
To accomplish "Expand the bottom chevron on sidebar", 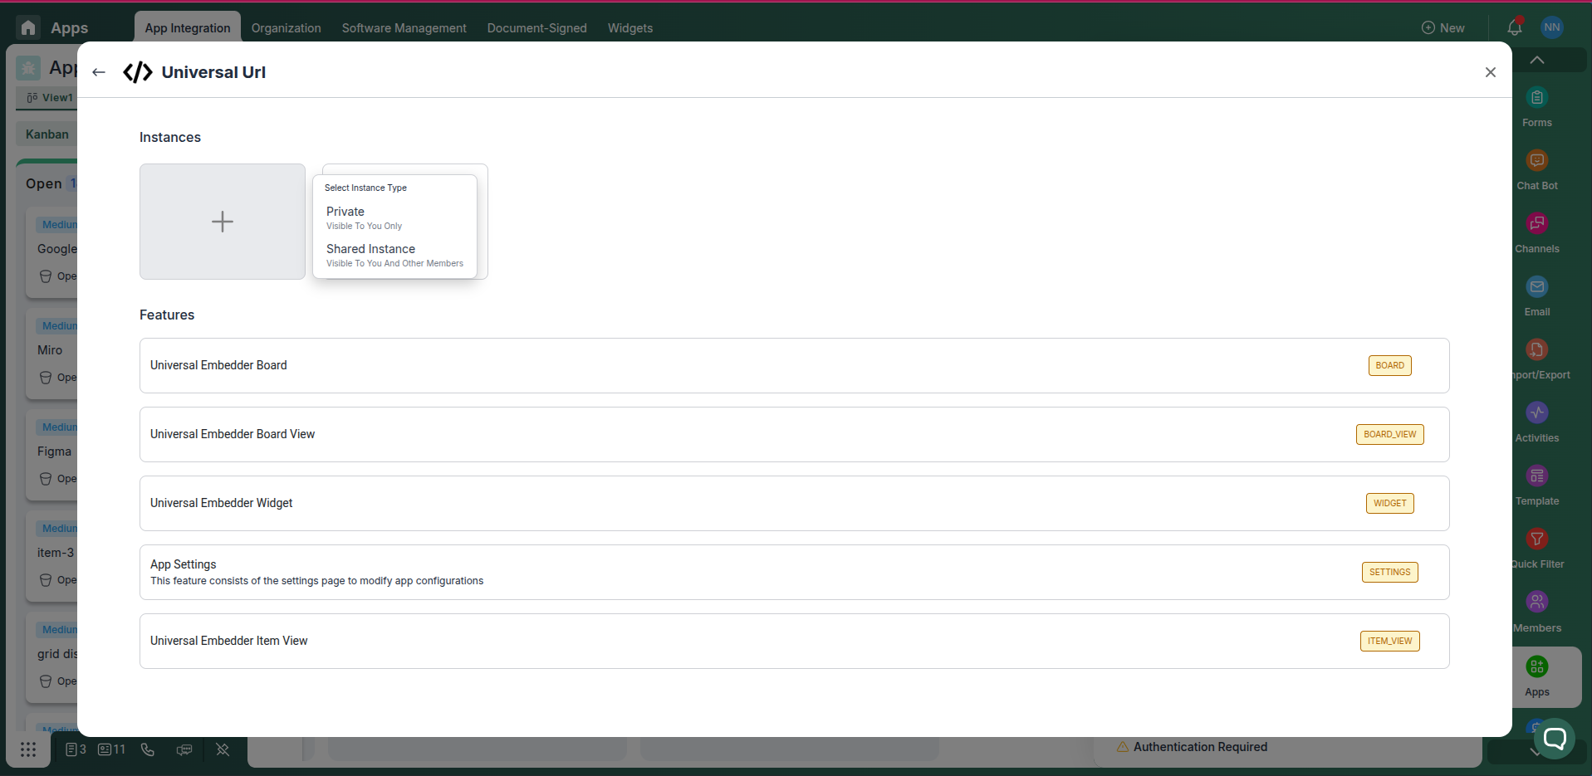I will point(1534,753).
